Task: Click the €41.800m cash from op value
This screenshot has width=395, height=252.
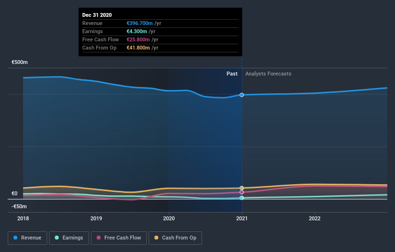Action: [138, 48]
